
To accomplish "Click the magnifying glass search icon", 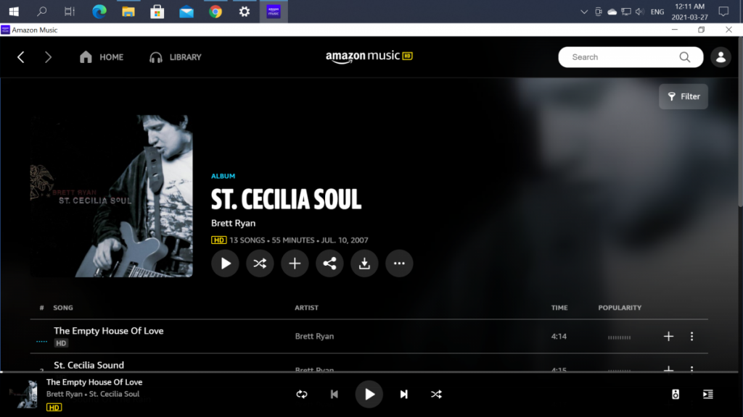I will pos(685,57).
